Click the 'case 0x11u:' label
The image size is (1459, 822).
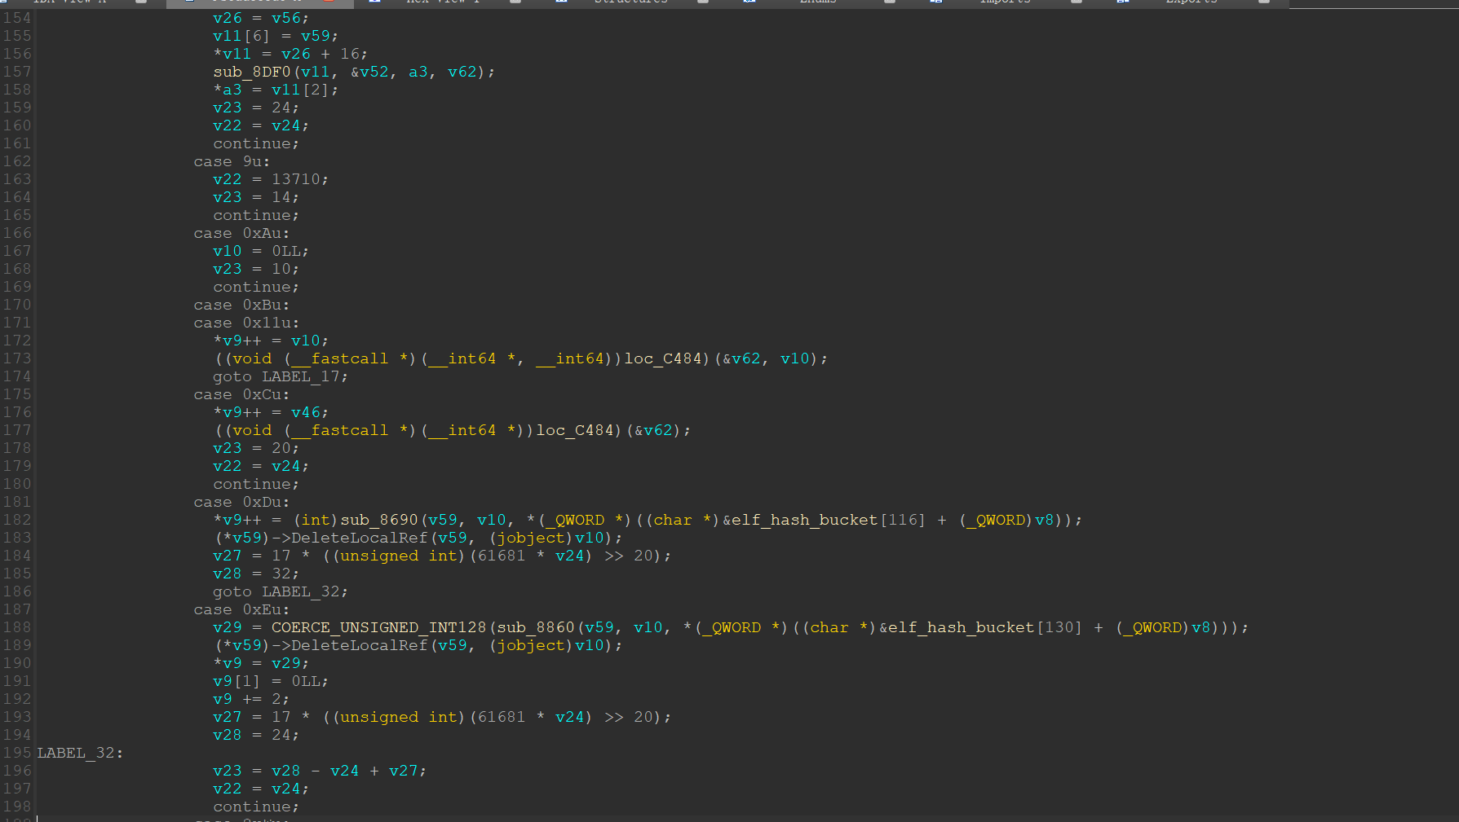246,323
